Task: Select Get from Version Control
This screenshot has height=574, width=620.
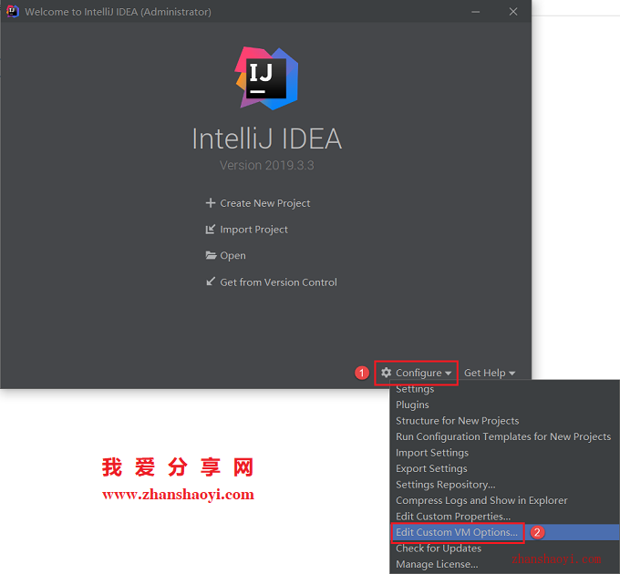Action: [x=278, y=282]
